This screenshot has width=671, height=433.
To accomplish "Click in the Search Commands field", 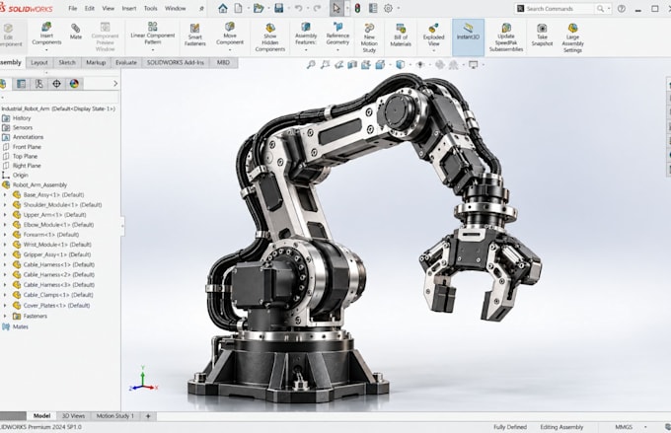I will click(559, 9).
